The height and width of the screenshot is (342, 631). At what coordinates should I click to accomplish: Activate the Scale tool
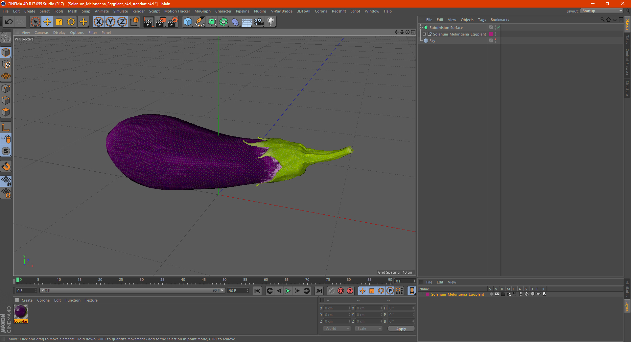59,22
